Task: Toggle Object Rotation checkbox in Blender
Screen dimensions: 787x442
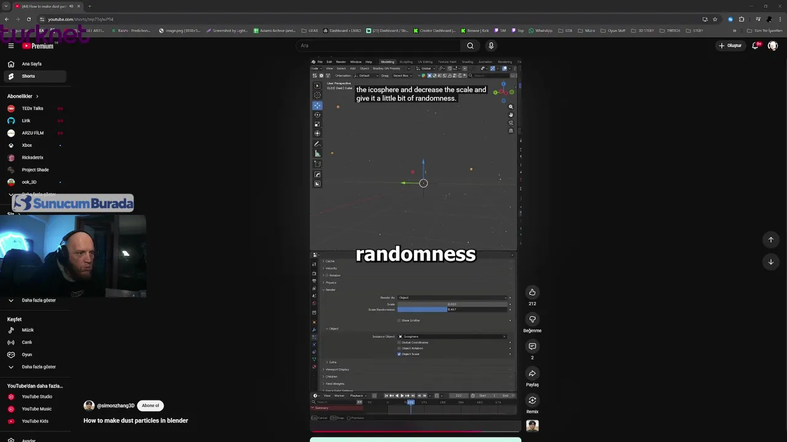Action: click(399, 348)
